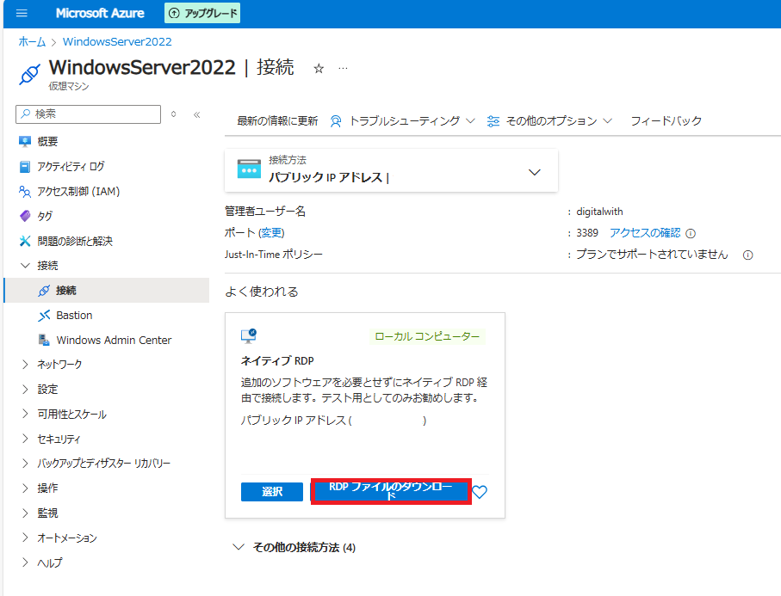Click the Windows Admin Center server icon
781x596 pixels.
[44, 340]
